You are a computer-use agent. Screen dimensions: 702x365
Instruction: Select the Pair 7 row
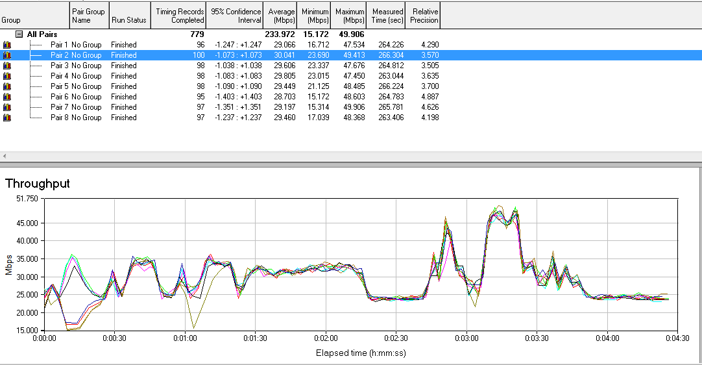[x=351, y=107]
